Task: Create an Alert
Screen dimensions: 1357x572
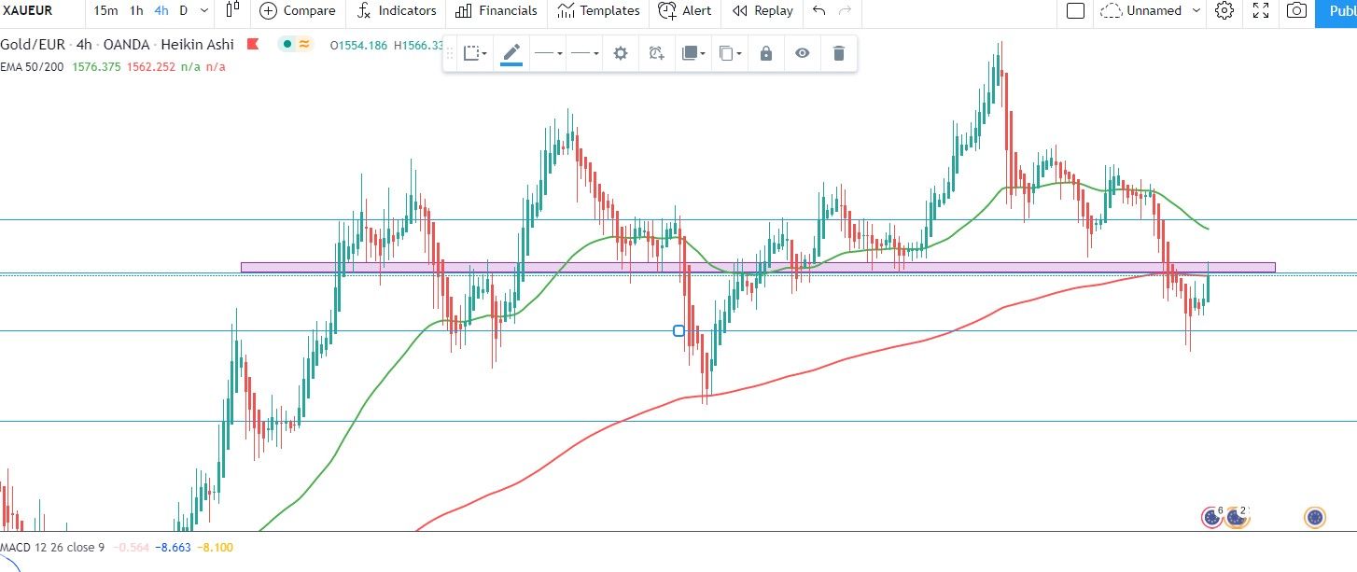Action: pos(685,11)
